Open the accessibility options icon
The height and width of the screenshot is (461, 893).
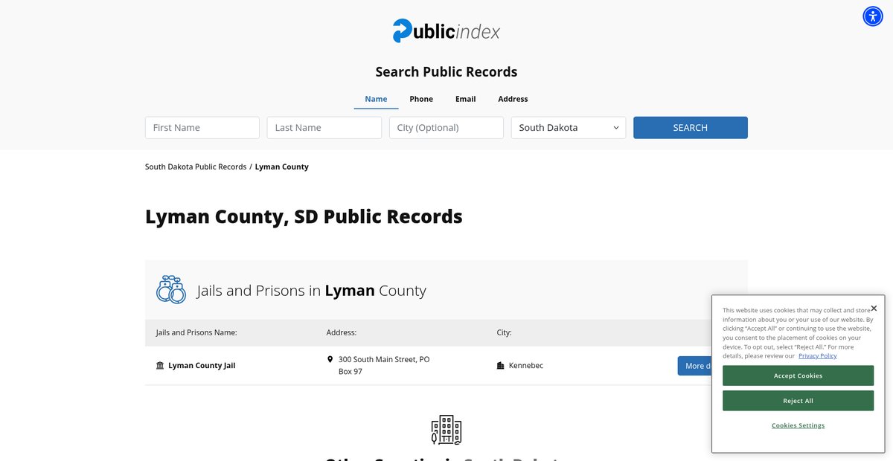coord(873,16)
